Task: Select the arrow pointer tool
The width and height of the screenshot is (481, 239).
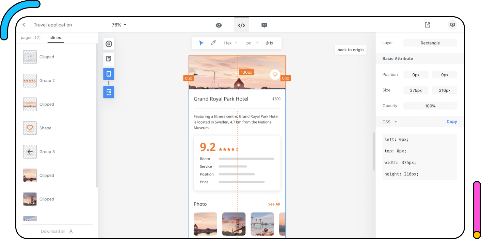Action: (x=201, y=43)
